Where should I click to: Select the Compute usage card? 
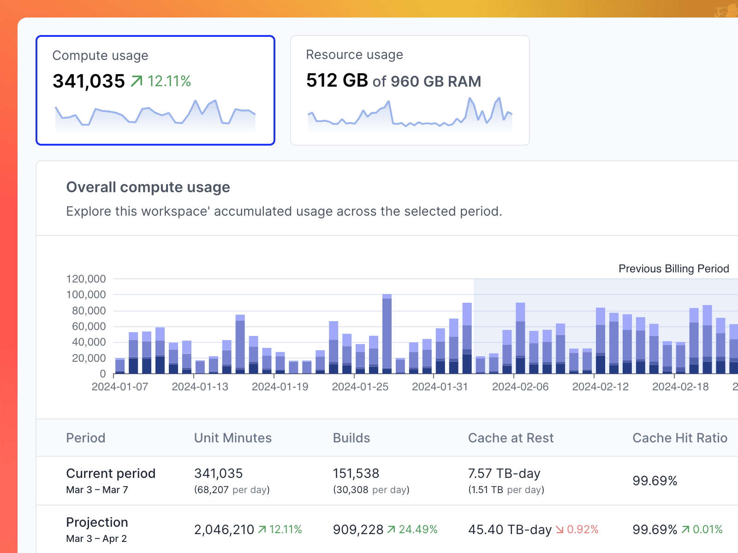pos(155,90)
